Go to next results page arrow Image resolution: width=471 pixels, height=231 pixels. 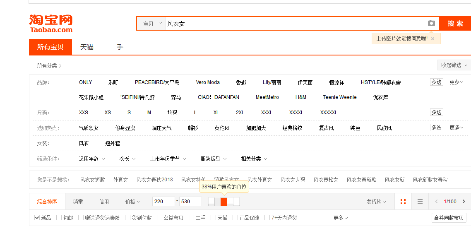pyautogui.click(x=464, y=202)
